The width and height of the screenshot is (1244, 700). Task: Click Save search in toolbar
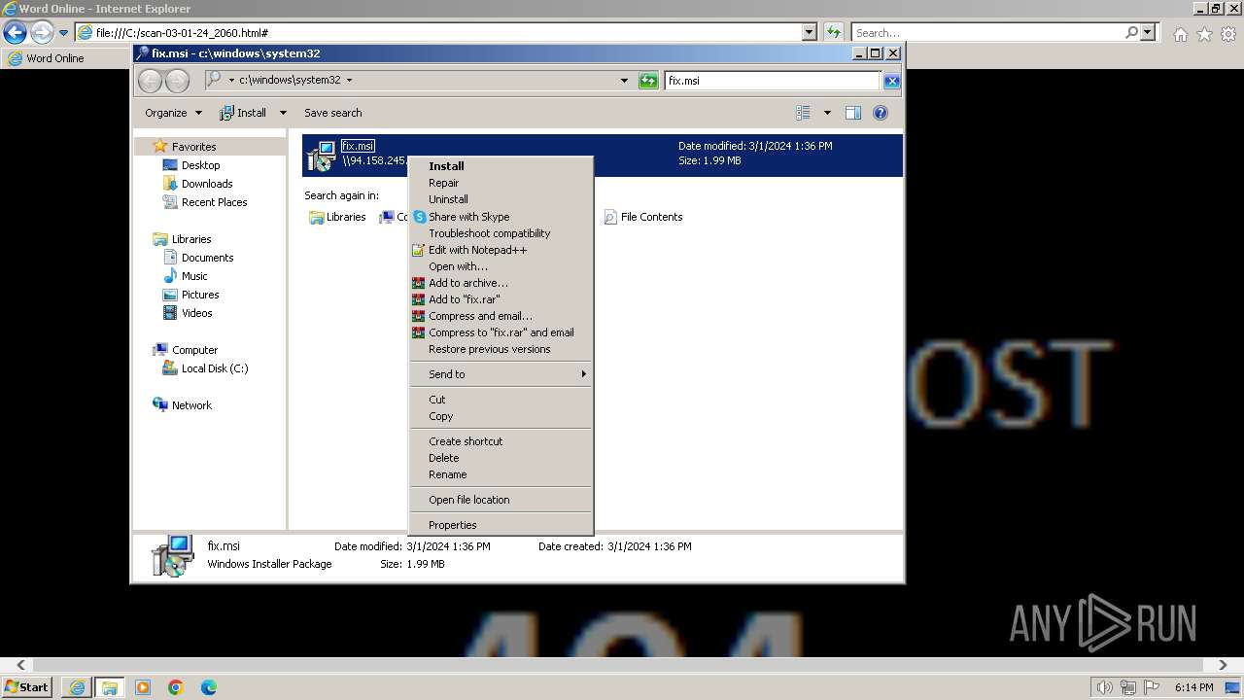[x=332, y=113]
